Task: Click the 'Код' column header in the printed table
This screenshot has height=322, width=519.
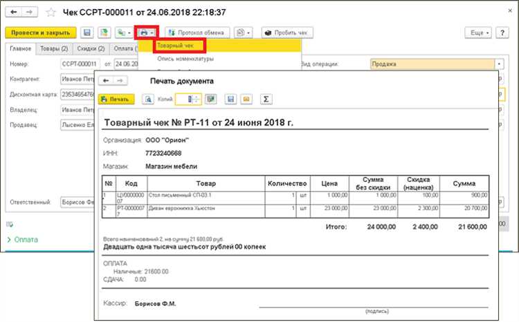Action: click(x=131, y=184)
